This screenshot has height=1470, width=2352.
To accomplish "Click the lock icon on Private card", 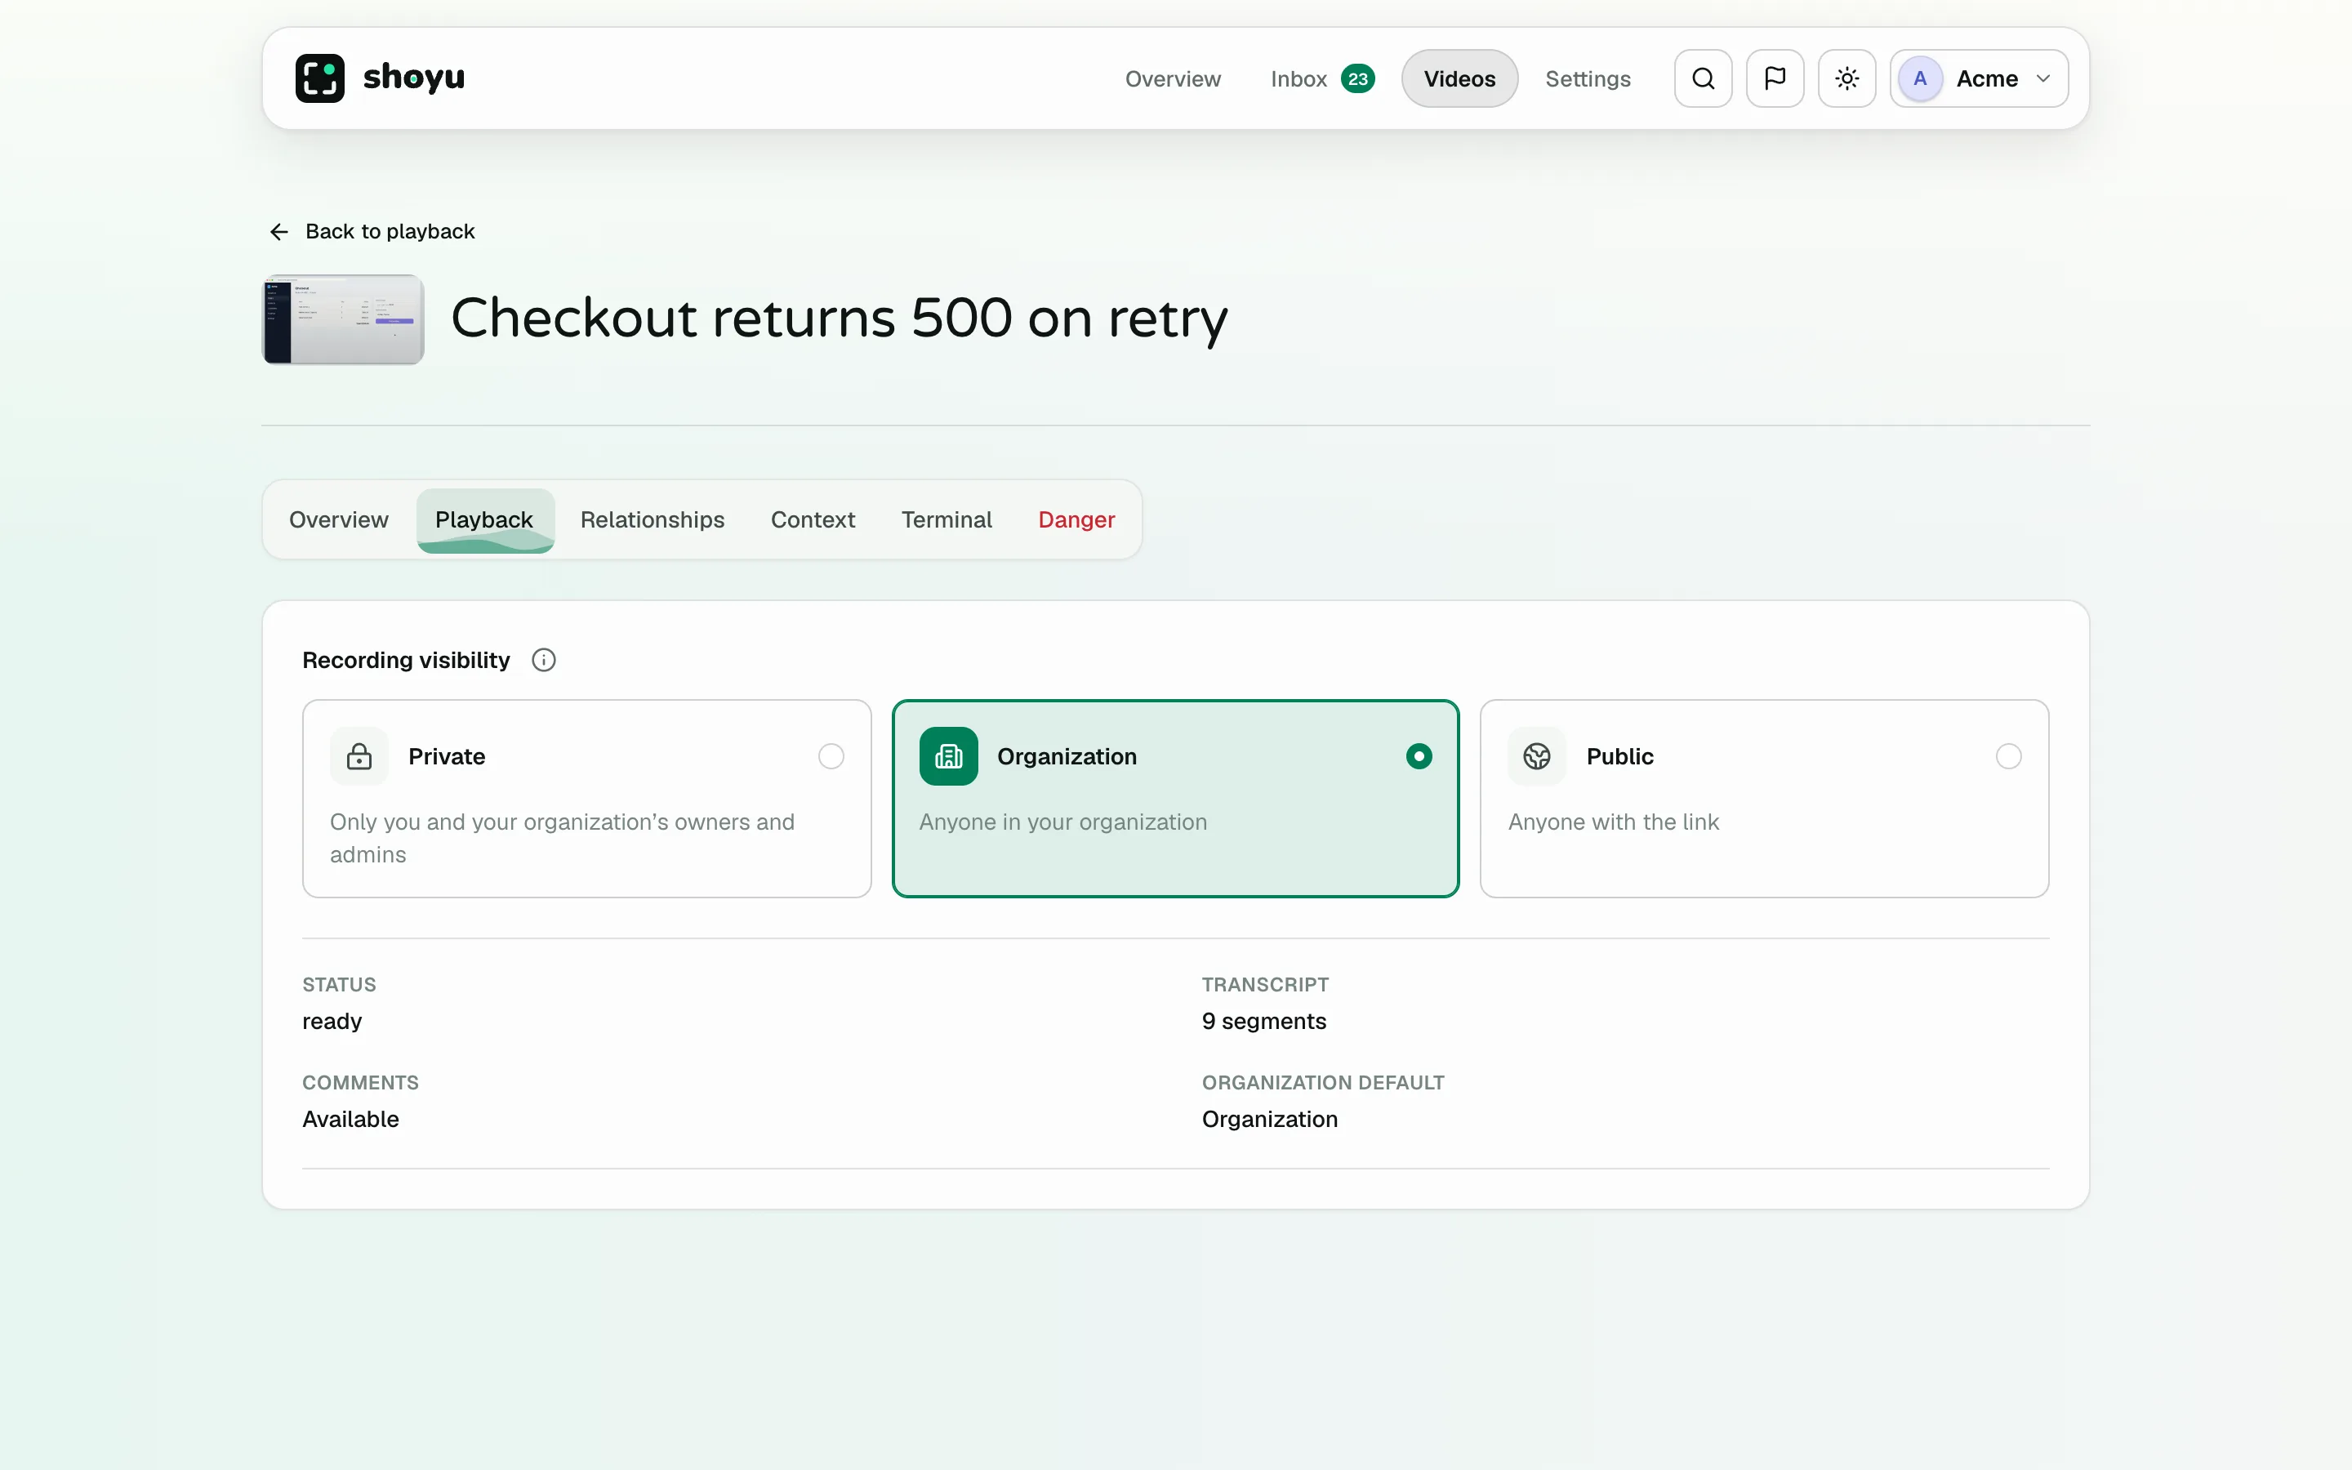I will click(x=359, y=756).
